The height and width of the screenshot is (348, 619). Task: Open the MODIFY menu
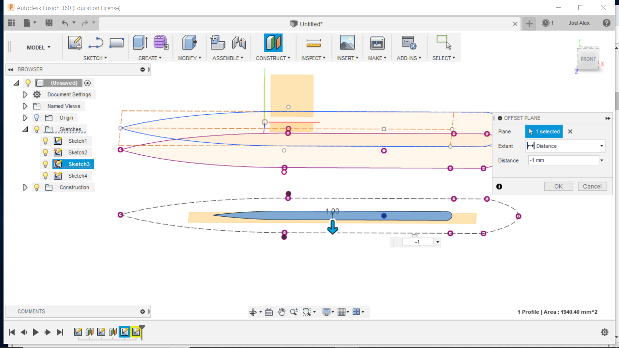[x=190, y=58]
